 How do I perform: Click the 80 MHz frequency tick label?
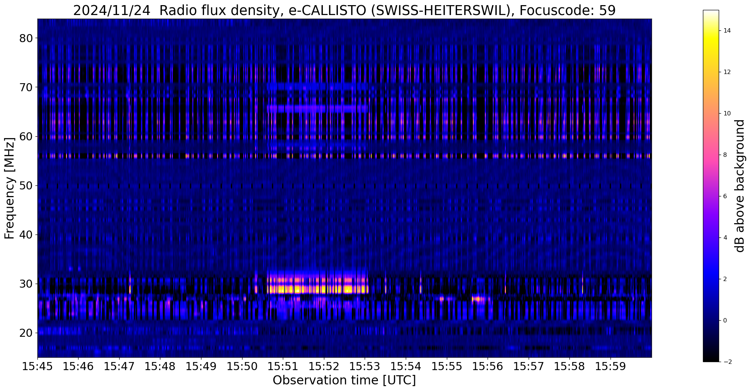[26, 38]
